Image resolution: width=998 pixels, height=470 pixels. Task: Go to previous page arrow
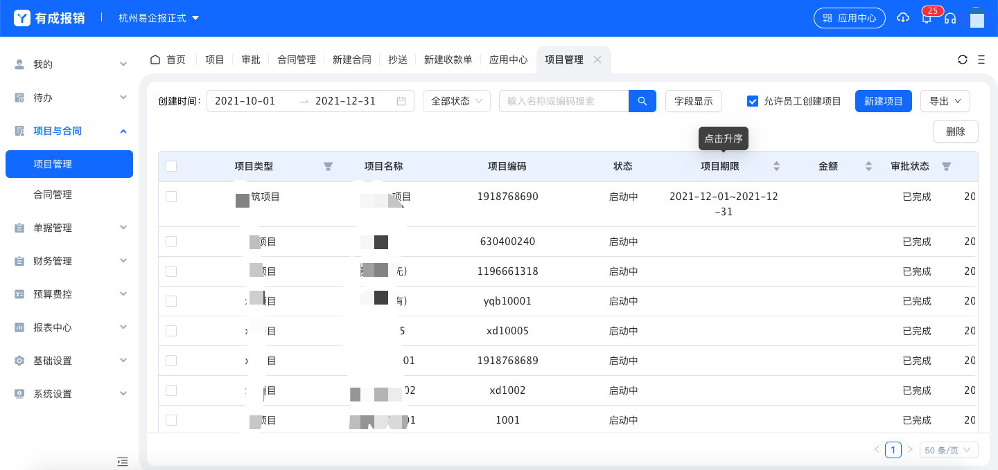pos(877,450)
